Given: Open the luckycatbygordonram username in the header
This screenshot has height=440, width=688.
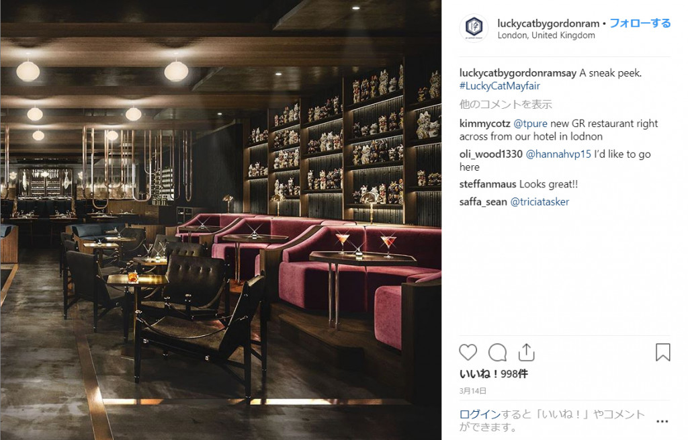Looking at the screenshot, I should click(x=548, y=24).
